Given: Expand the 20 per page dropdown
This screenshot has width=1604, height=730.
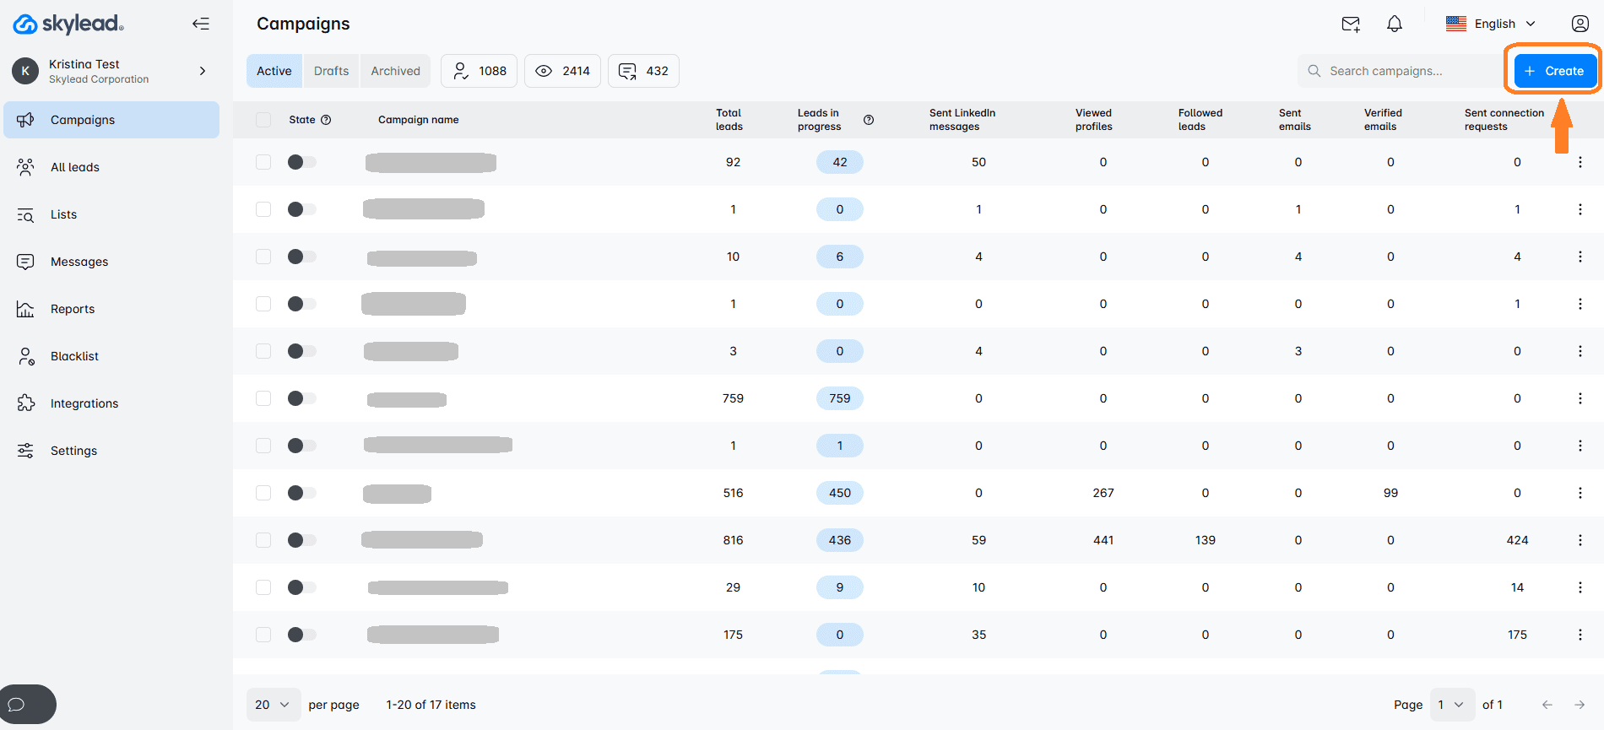Looking at the screenshot, I should click(x=273, y=705).
